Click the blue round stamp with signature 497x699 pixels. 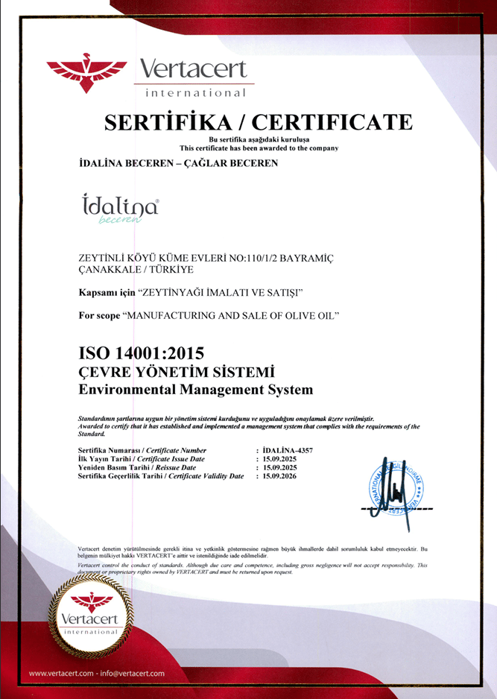coord(396,493)
